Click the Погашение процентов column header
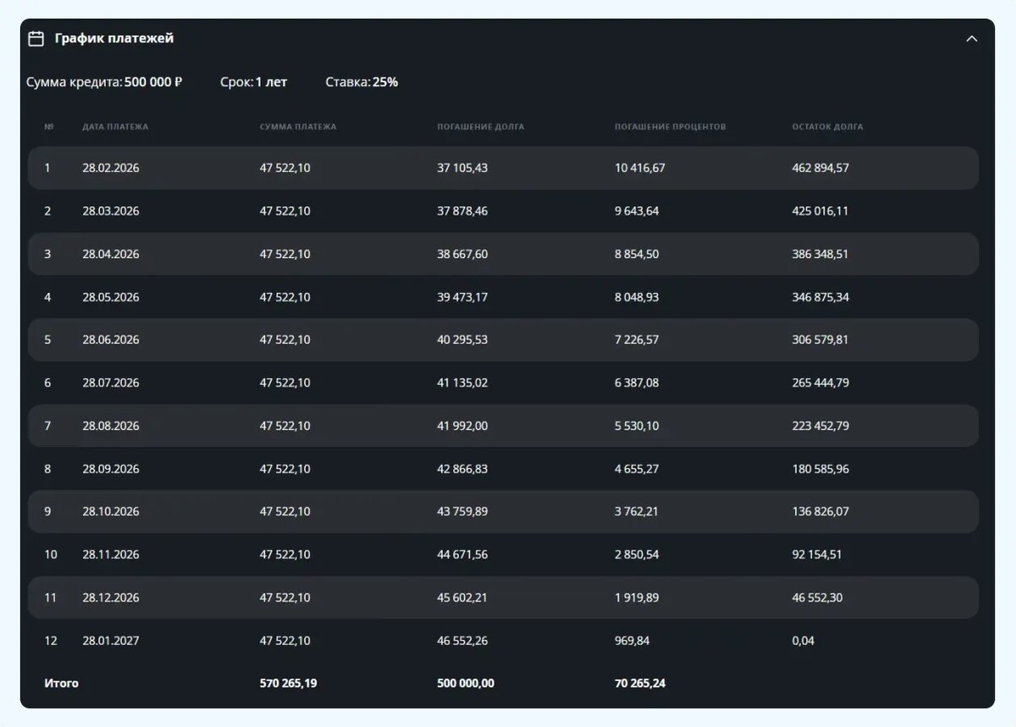 point(670,127)
